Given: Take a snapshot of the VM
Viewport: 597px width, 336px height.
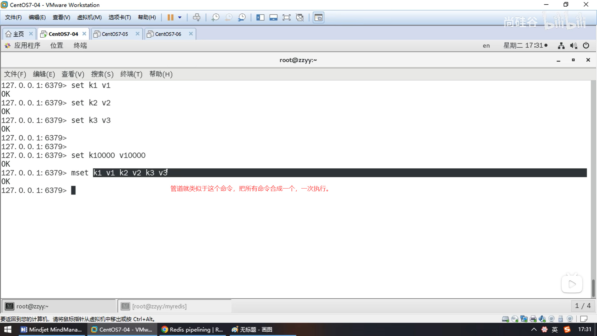Looking at the screenshot, I should (x=215, y=17).
